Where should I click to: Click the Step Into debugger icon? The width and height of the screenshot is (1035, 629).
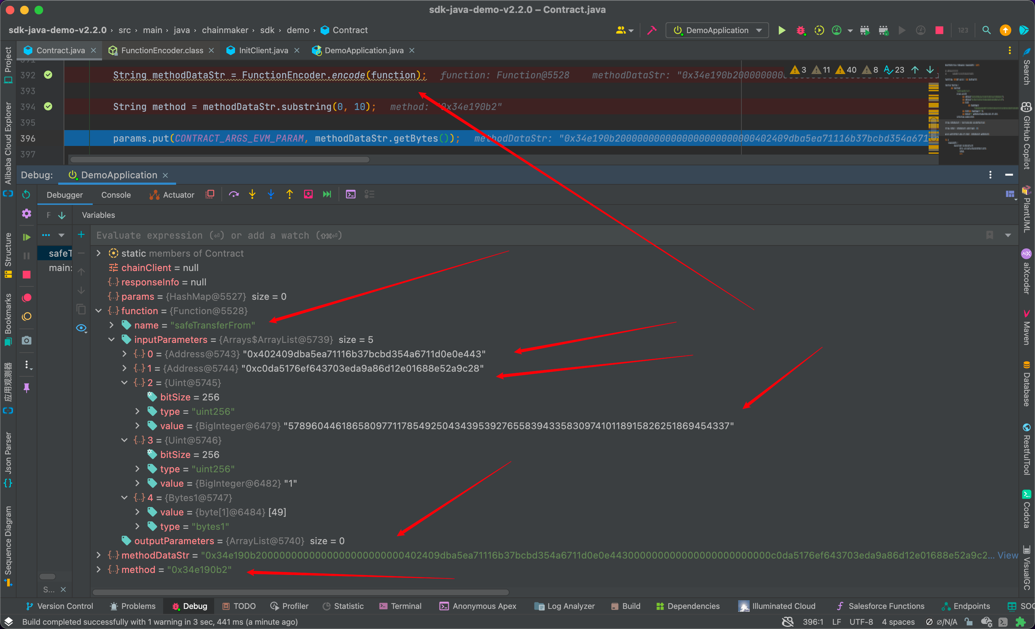pyautogui.click(x=252, y=194)
